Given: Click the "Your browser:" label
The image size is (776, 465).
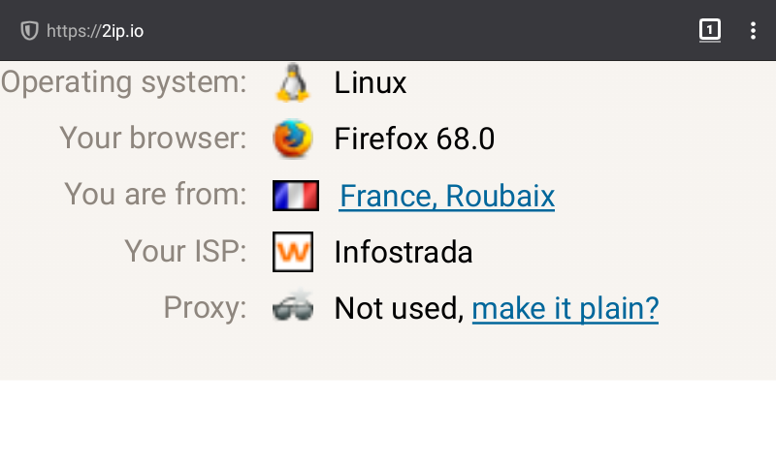Looking at the screenshot, I should pos(153,139).
